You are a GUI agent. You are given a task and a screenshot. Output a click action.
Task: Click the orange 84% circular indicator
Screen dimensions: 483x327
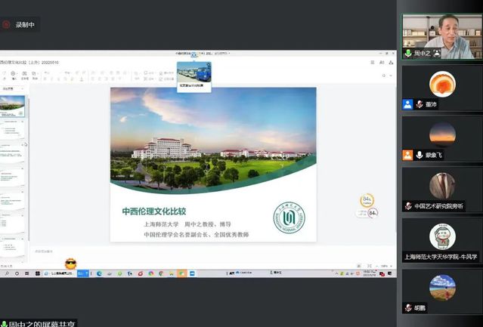(367, 200)
